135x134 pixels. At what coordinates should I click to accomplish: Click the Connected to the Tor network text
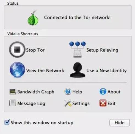pyautogui.click(x=77, y=18)
